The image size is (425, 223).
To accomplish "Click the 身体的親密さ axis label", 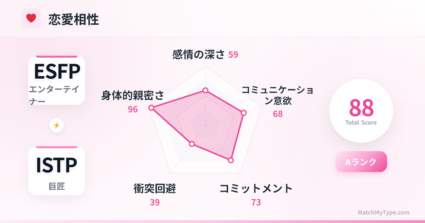I will tap(133, 95).
